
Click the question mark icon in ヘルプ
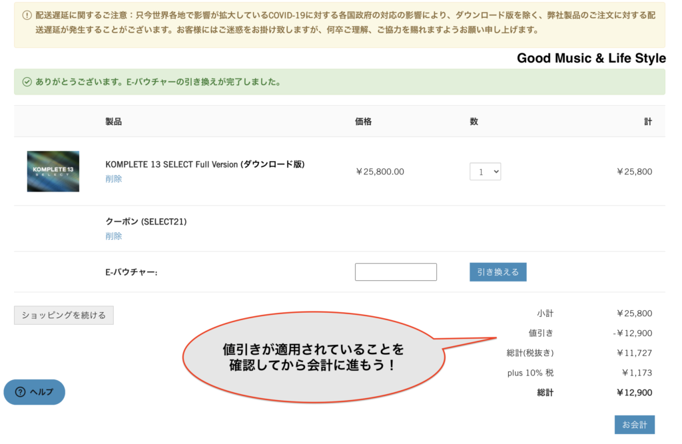[x=20, y=392]
